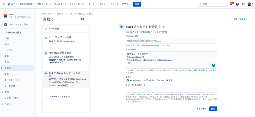The height and width of the screenshot is (117, 255).
Task: Click the リストに戻る link
Action: pyautogui.click(x=239, y=19)
